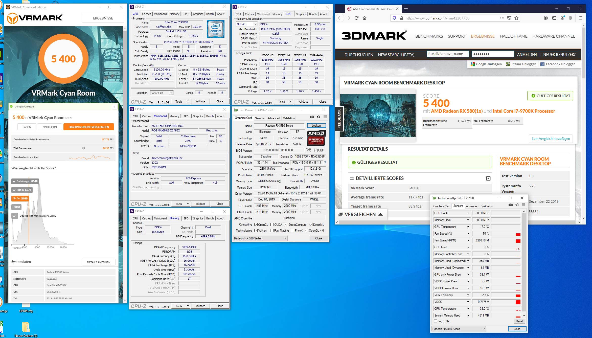Toggle OpenCL checkbox in GPU-Z
Viewport: 592px width, 338px height.
point(256,224)
